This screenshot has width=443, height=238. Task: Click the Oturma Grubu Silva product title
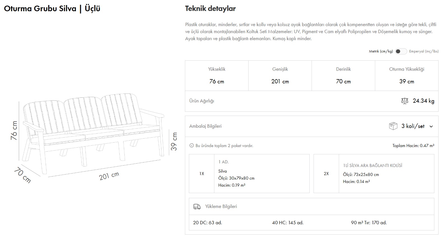(52, 9)
